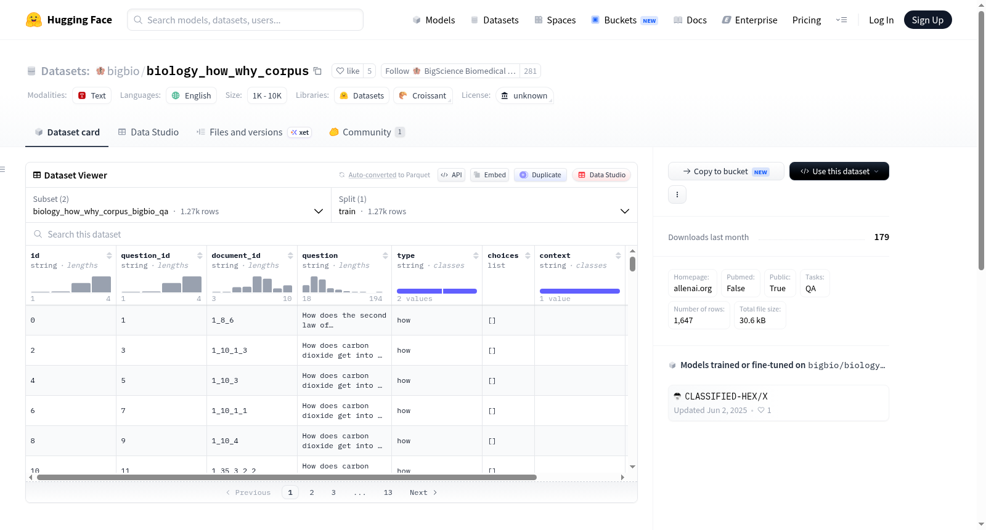Open the API button in Dataset Viewer

451,175
